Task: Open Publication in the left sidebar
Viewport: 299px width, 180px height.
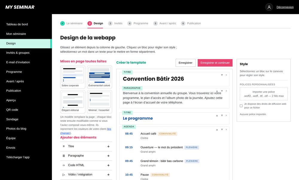Action: tap(26, 90)
